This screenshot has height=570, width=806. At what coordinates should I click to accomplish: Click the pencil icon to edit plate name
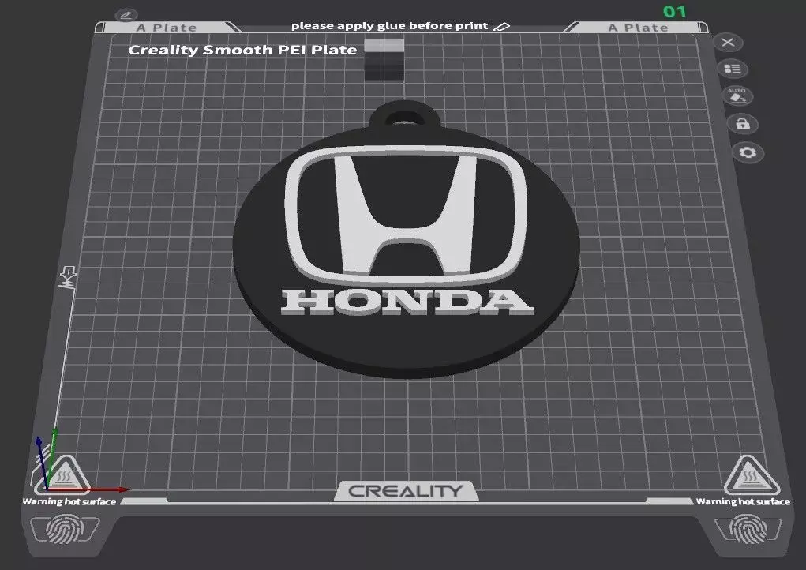coord(126,15)
